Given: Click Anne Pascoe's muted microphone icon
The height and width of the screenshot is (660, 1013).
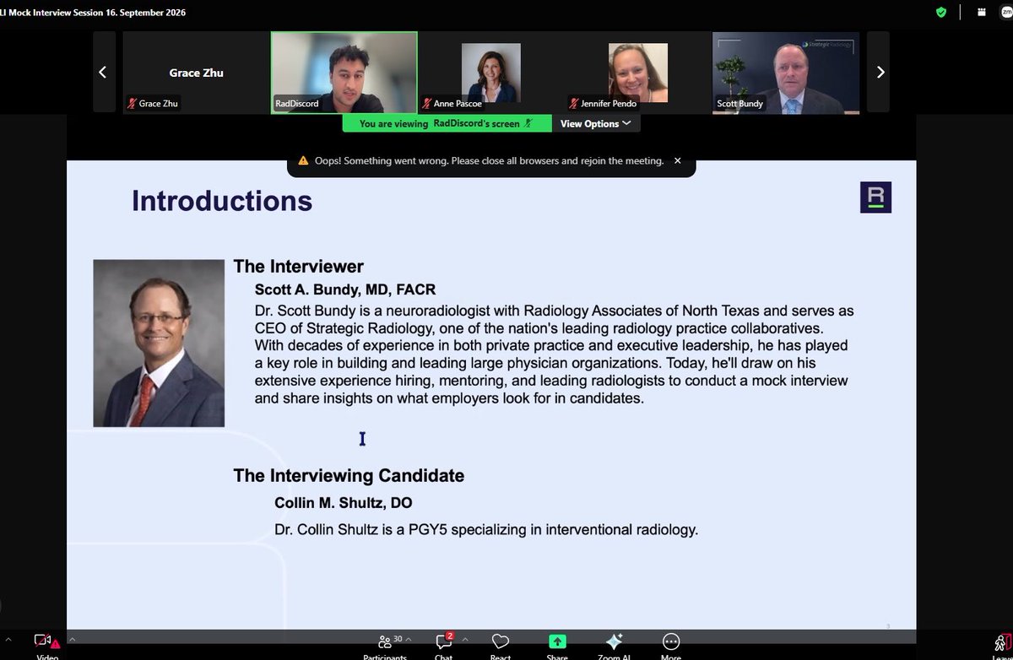Looking at the screenshot, I should 428,104.
